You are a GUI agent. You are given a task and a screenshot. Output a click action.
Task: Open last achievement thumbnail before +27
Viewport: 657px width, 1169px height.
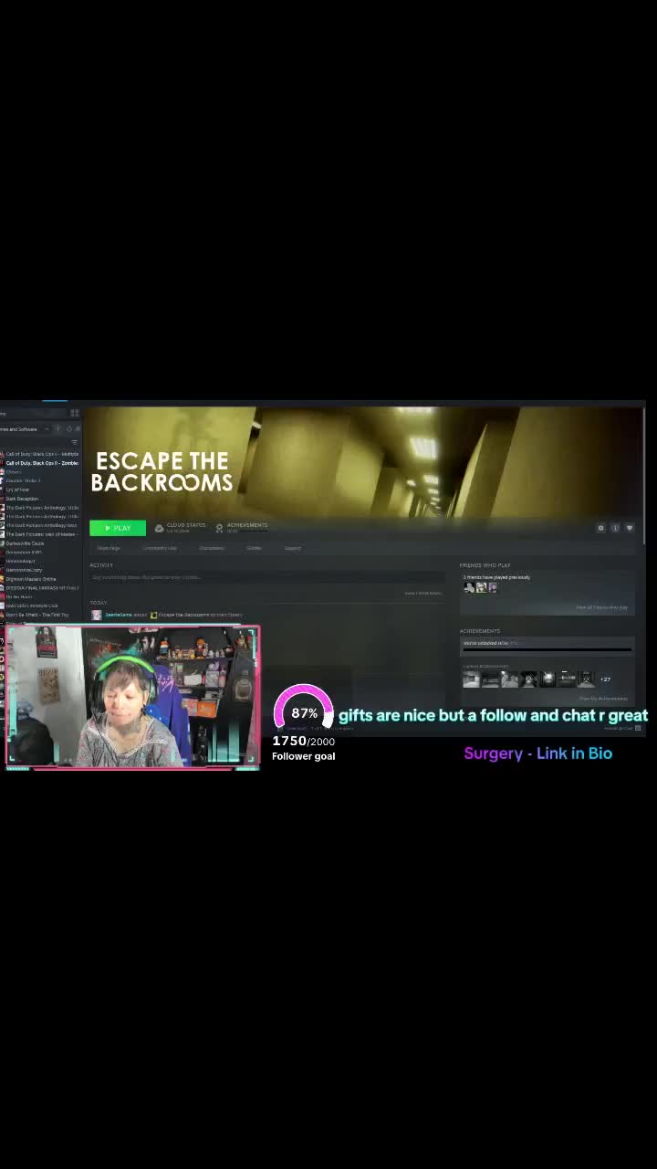[586, 679]
